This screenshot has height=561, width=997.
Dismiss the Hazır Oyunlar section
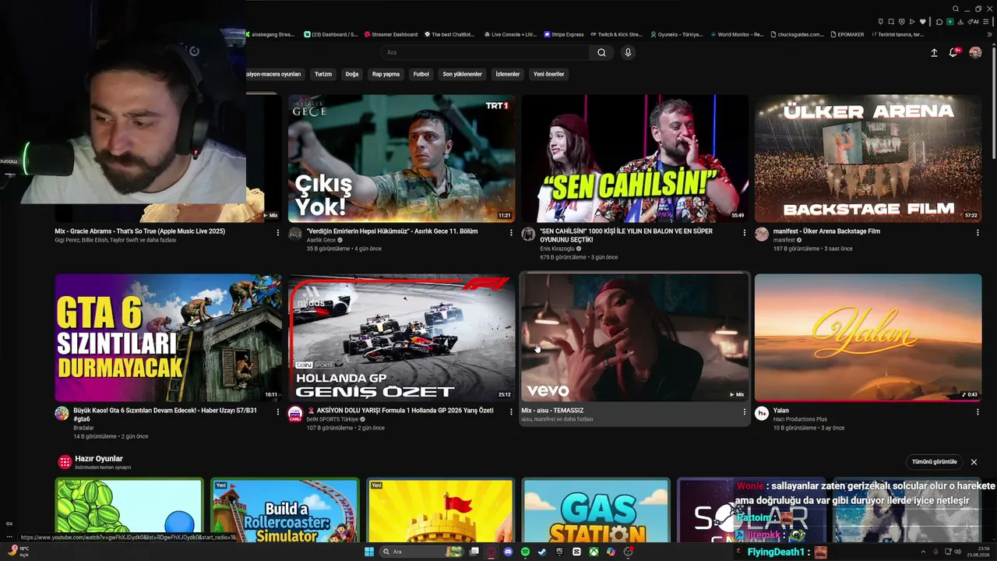click(x=974, y=462)
